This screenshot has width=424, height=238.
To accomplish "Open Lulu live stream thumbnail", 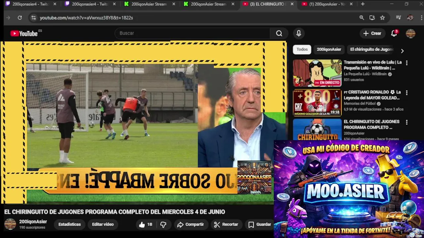I will coord(317,73).
